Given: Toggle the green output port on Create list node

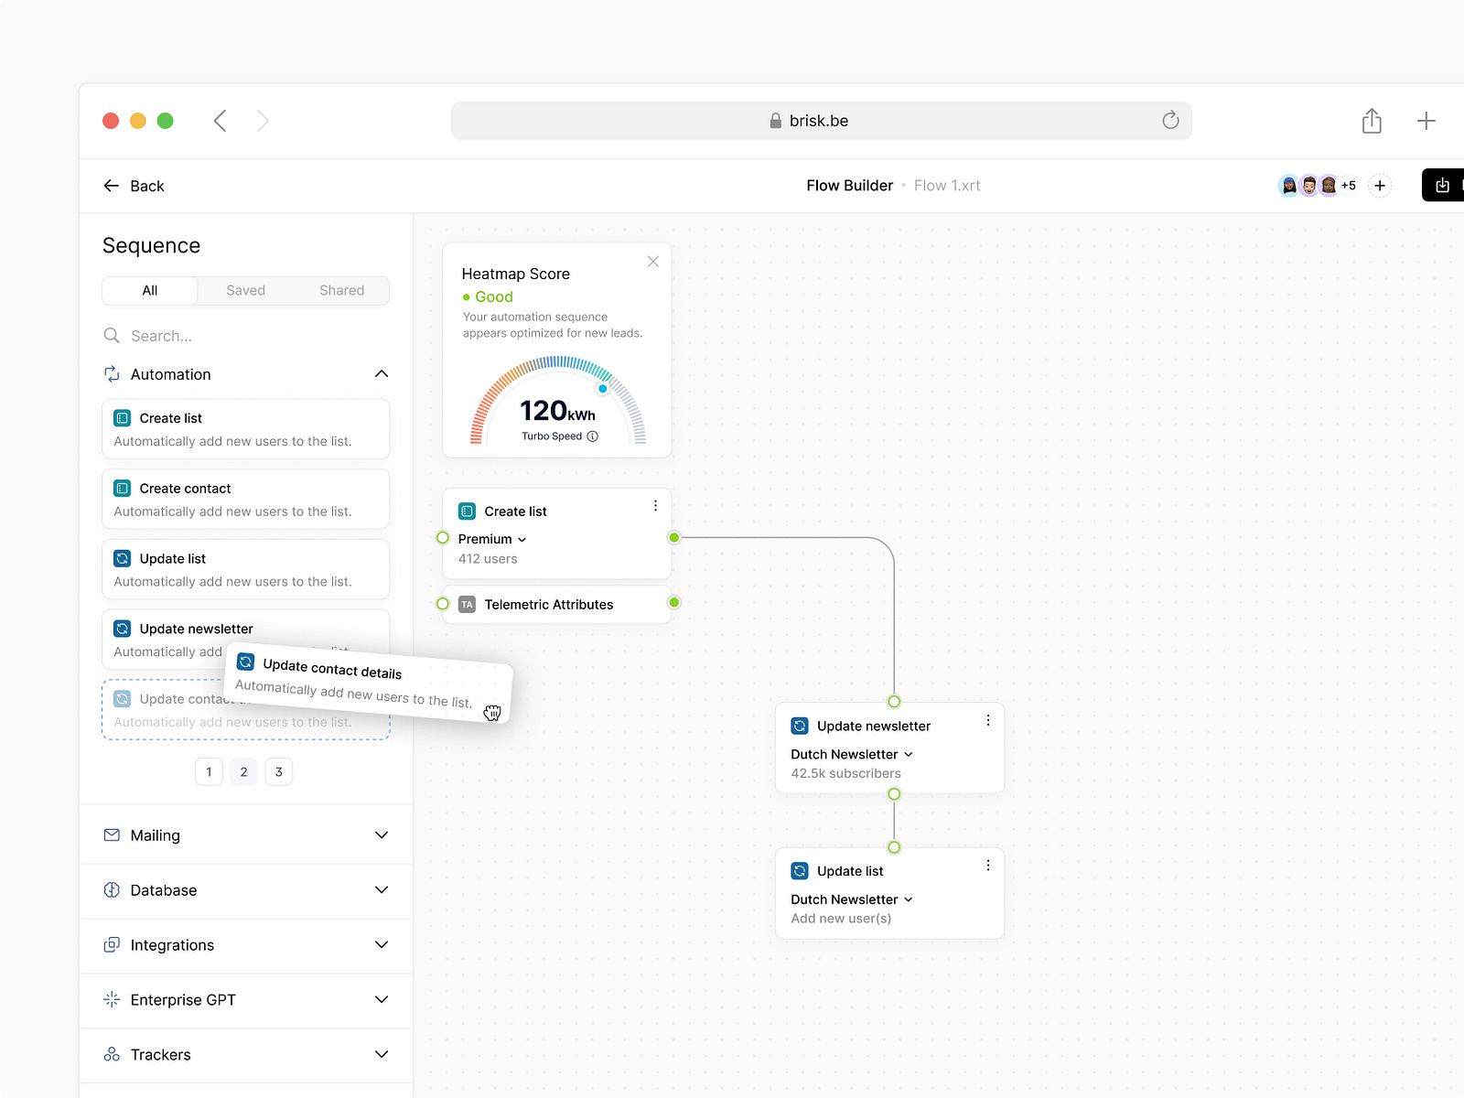Looking at the screenshot, I should tap(673, 538).
